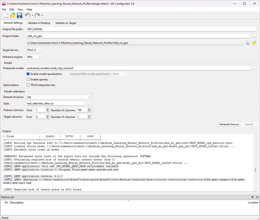Viewport: 260px width, 220px height.
Task: Copy the resolved output folder path
Action: pos(247,43)
